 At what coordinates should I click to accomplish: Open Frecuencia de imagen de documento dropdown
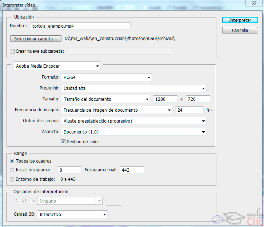click(x=117, y=110)
